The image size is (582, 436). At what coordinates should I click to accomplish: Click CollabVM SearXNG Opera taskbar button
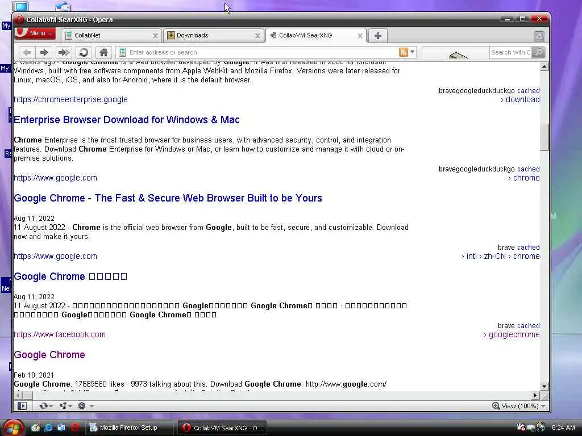click(x=223, y=428)
